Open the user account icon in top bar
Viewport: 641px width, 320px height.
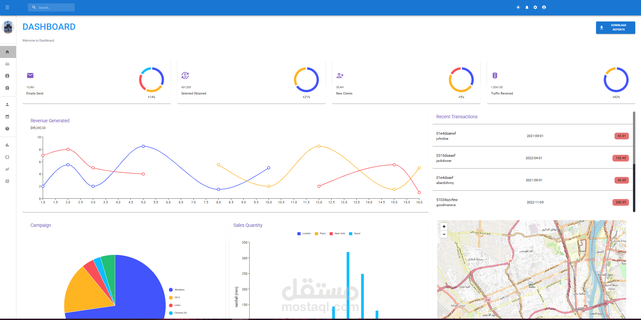tap(544, 7)
